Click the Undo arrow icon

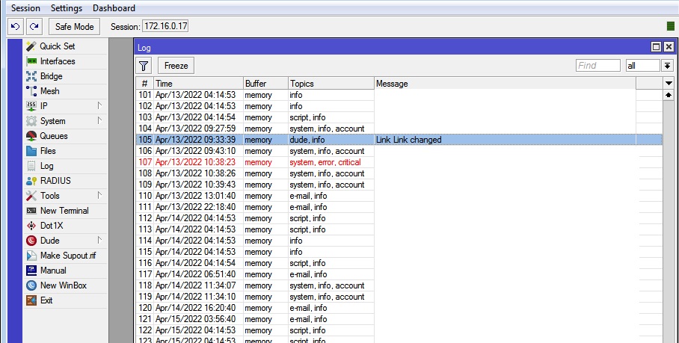[15, 26]
